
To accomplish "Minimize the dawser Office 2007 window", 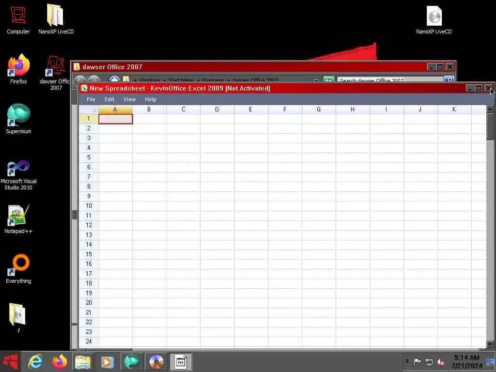I will 431,67.
